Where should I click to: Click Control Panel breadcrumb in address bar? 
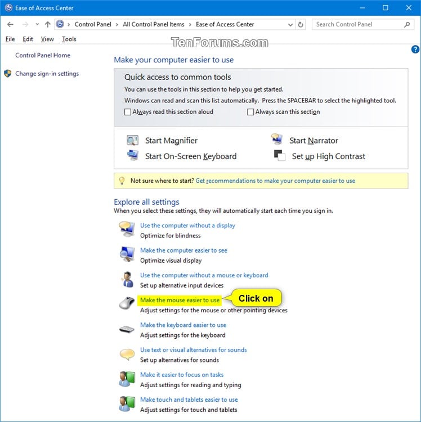tap(93, 25)
